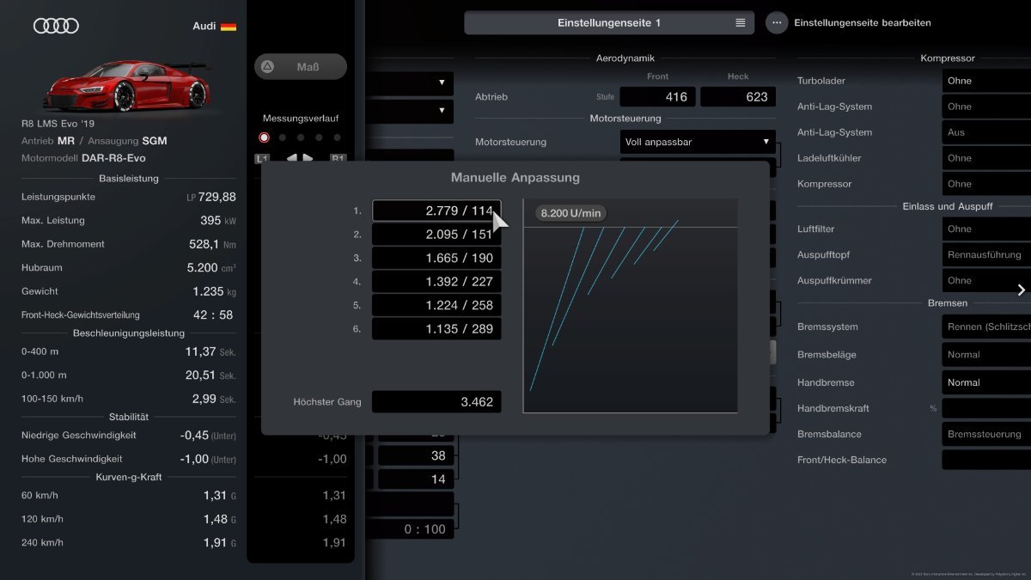Viewport: 1031px width, 580px height.
Task: Select the Höchster Gang field 3.462
Action: 436,401
